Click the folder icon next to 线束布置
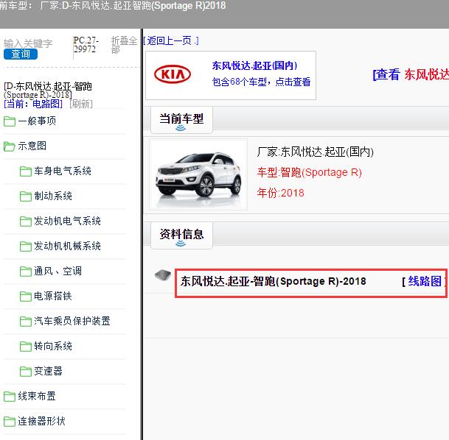This screenshot has width=449, height=440. tap(10, 397)
